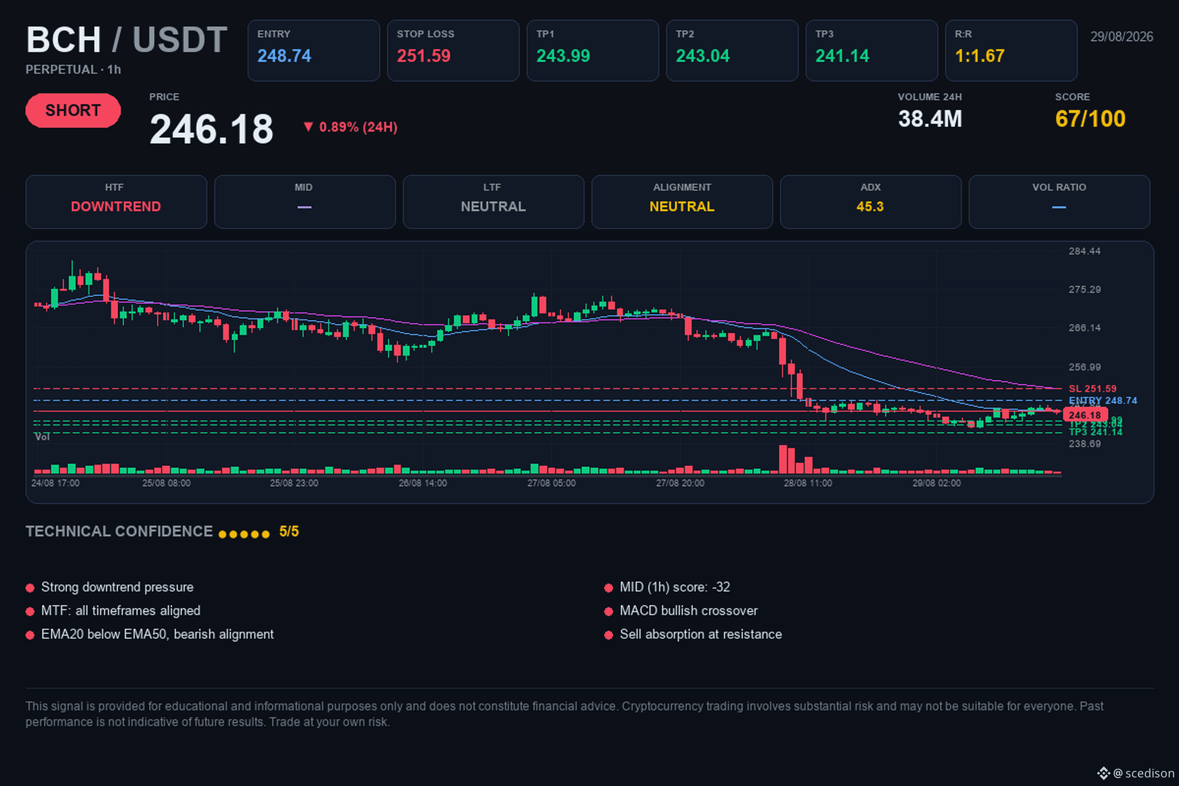Click the 25/08 23:00 time axis label
The height and width of the screenshot is (786, 1179).
pos(294,483)
